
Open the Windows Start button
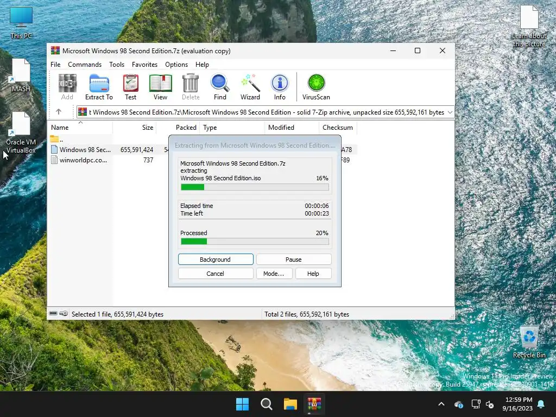click(x=243, y=404)
